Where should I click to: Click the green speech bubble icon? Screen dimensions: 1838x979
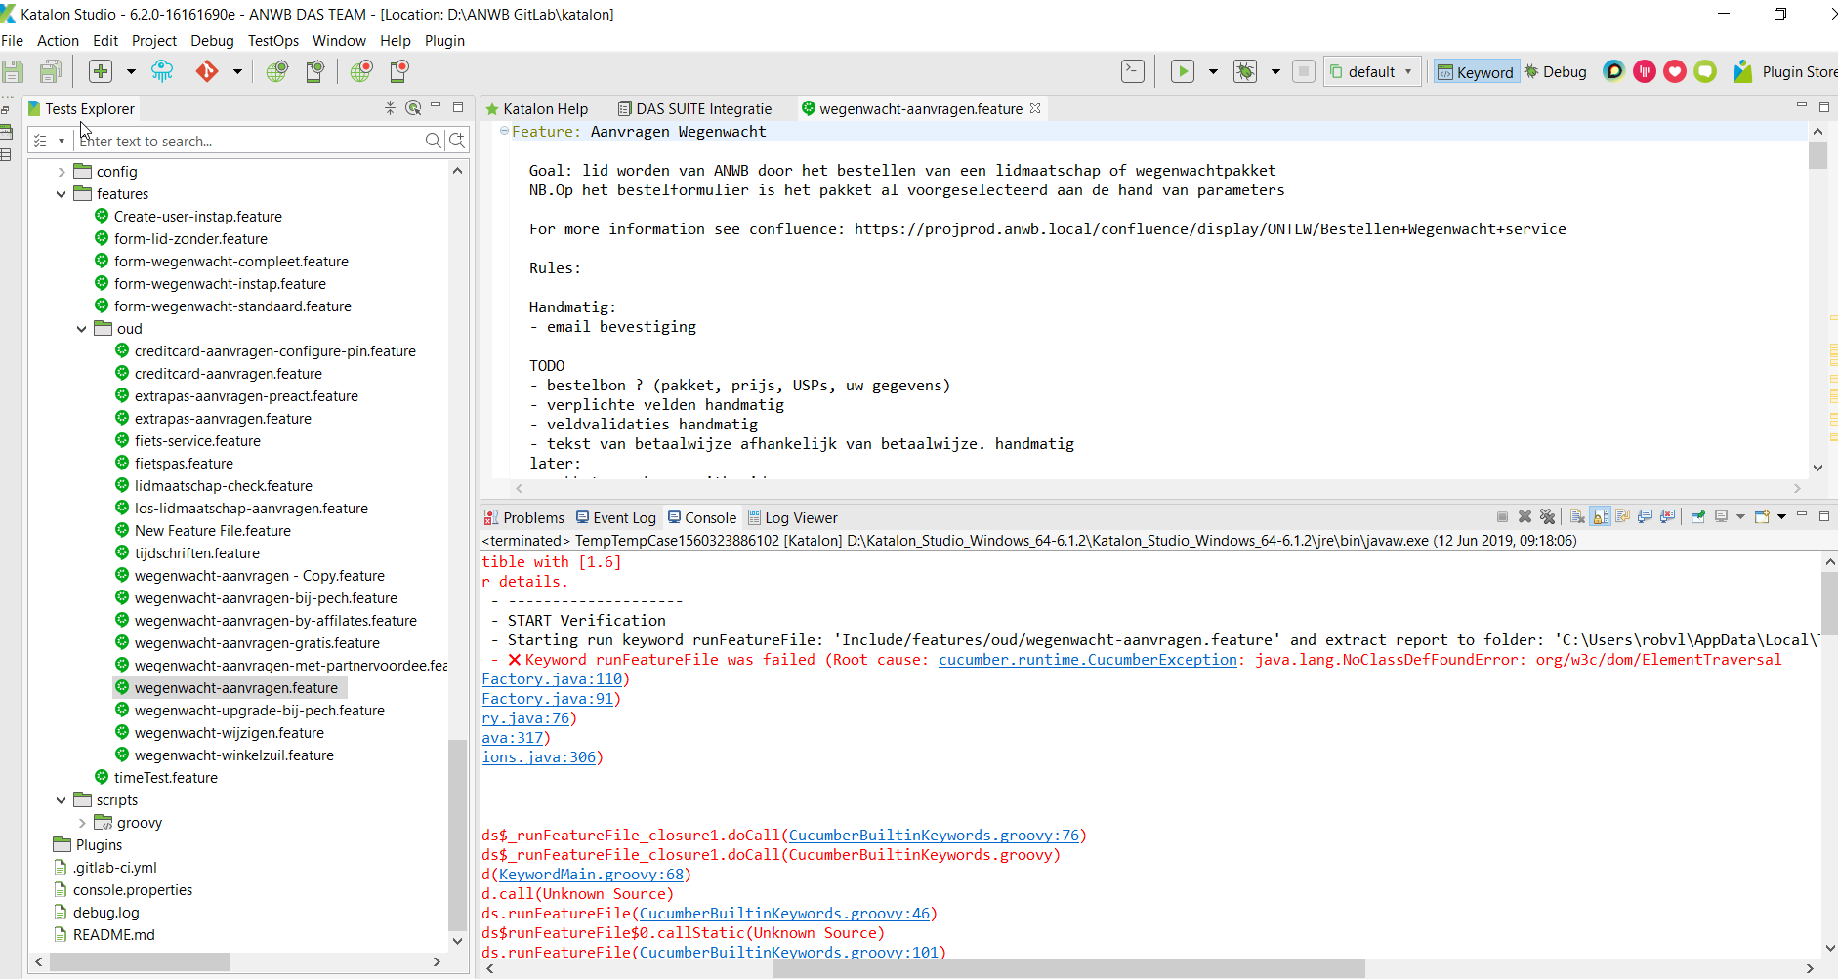[x=1705, y=71]
